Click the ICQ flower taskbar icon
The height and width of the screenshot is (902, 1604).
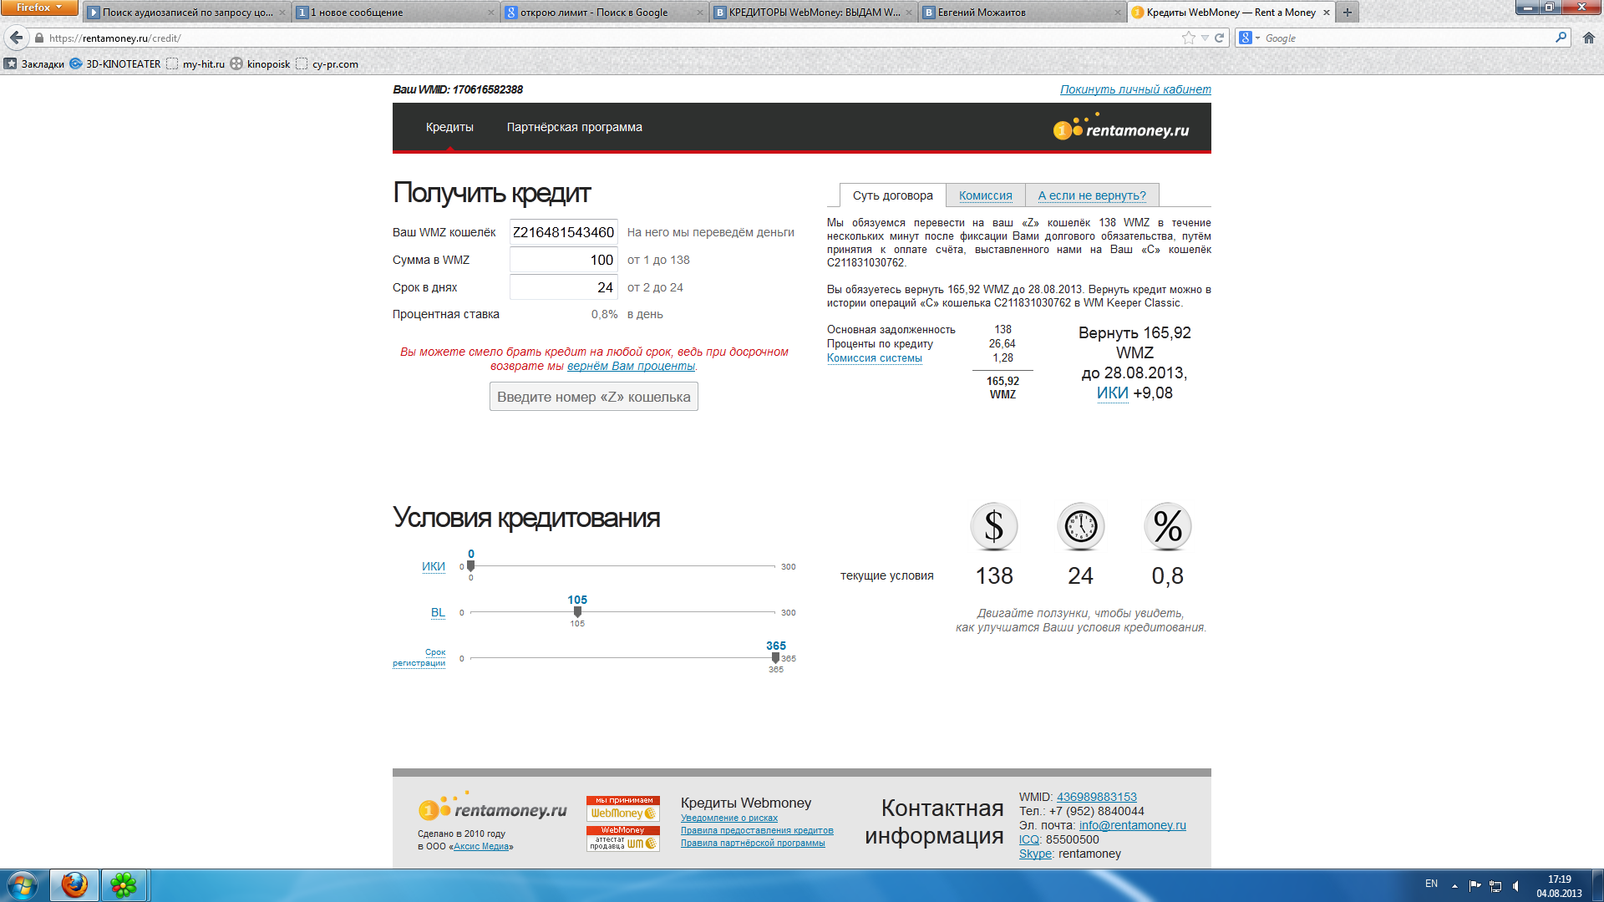click(124, 885)
